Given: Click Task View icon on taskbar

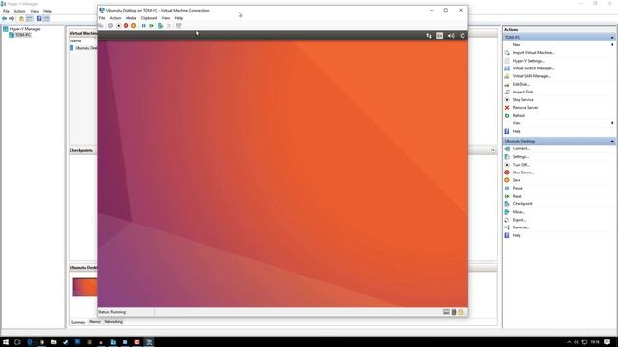Looking at the screenshot, I should click(x=17, y=342).
